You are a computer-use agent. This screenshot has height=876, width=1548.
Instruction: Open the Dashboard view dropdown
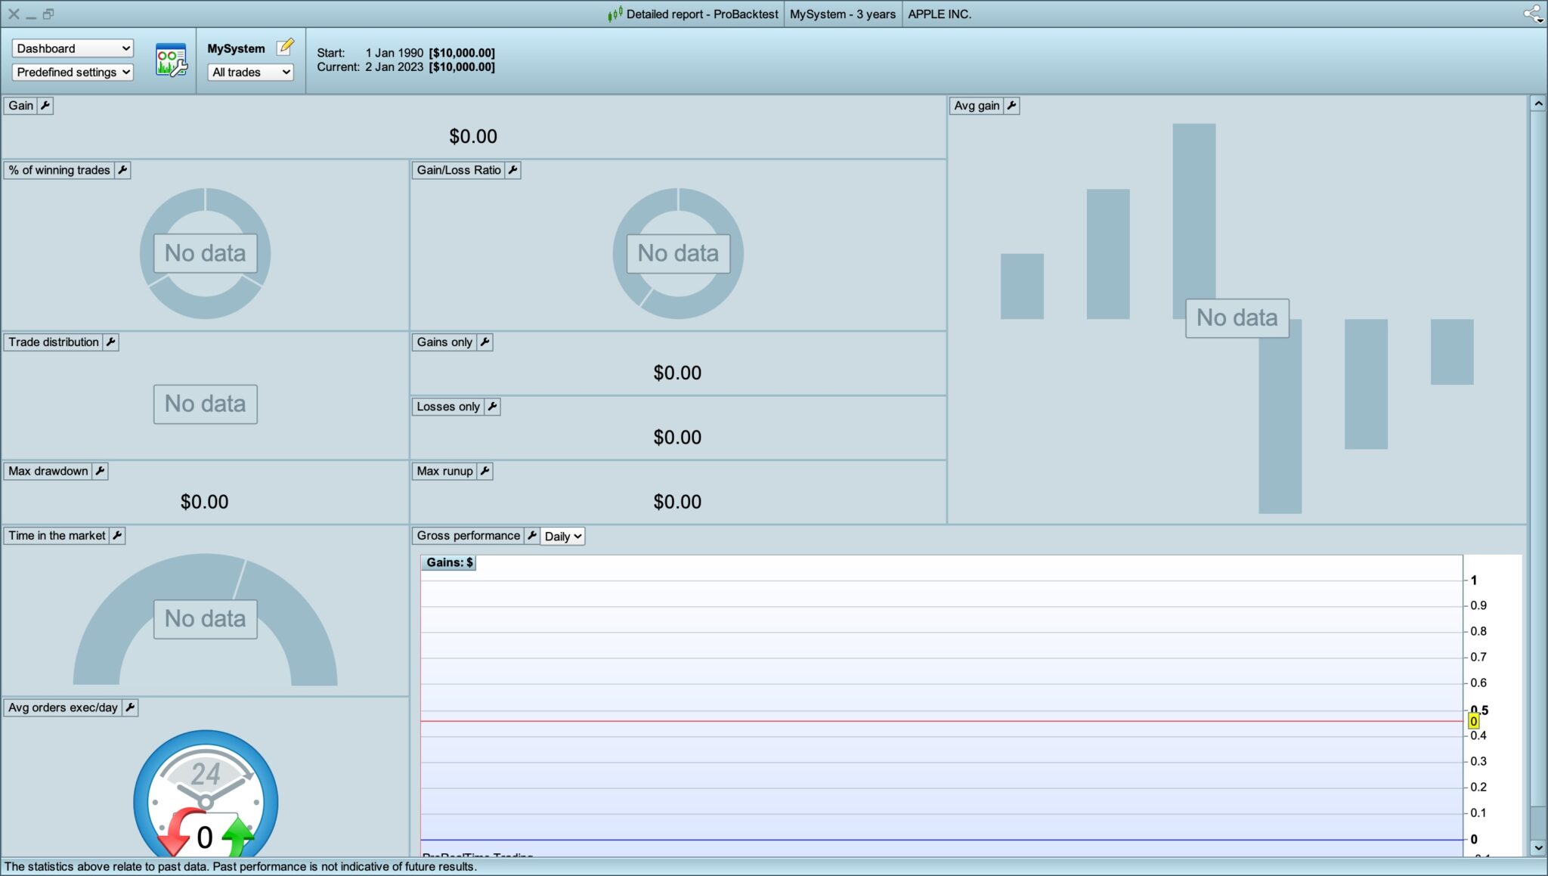point(73,48)
